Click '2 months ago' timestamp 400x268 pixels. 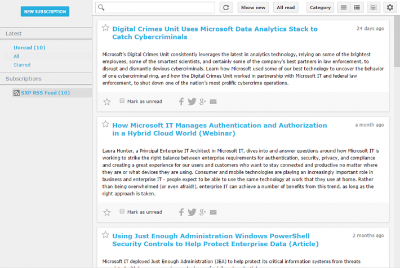pos(368,235)
